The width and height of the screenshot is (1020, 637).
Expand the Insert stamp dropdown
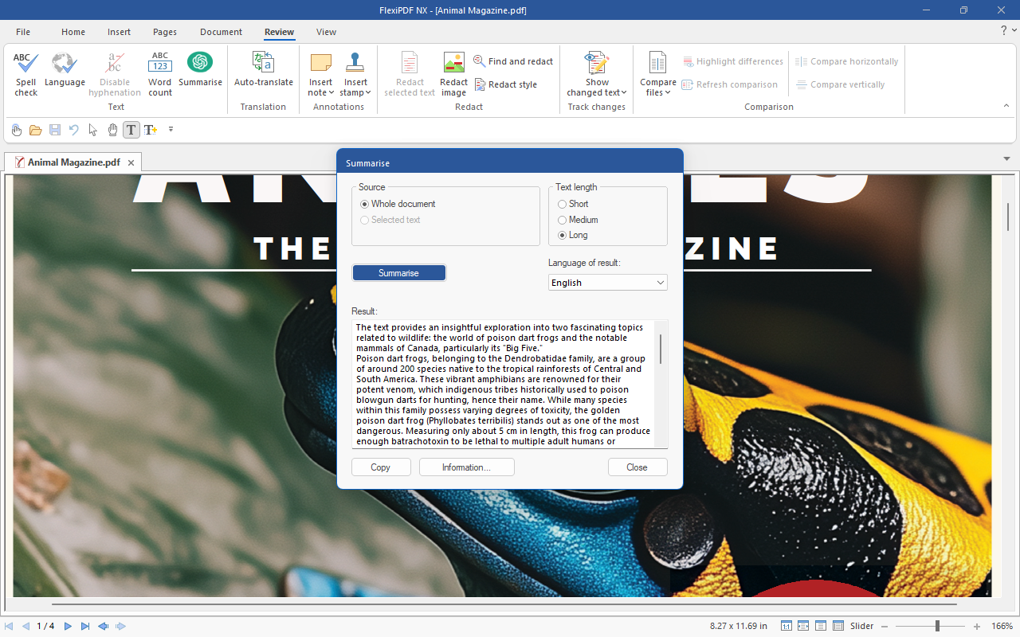click(355, 92)
